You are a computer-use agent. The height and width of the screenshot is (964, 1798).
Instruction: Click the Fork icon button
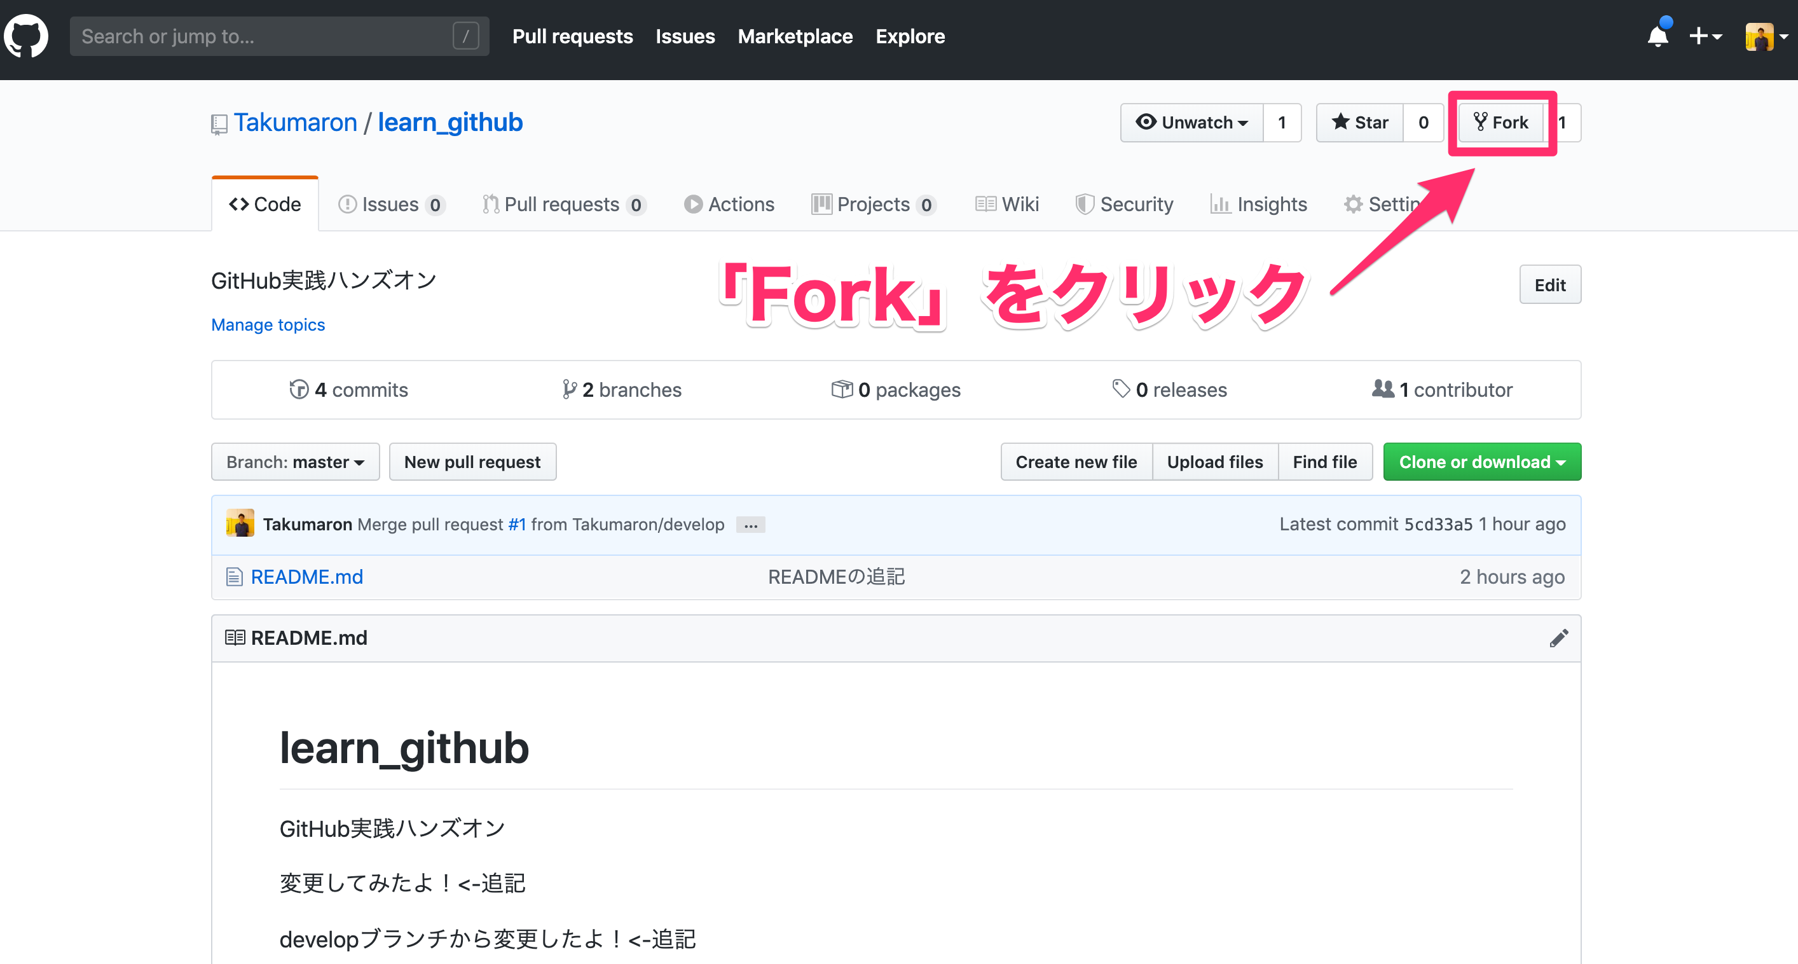[x=1502, y=123]
